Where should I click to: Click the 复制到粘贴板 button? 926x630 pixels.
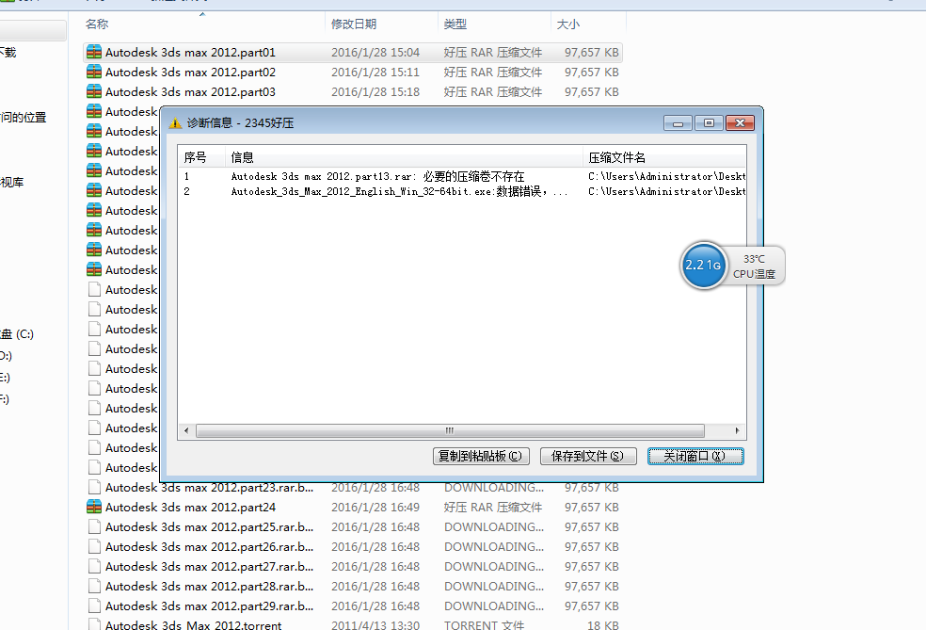(x=481, y=456)
